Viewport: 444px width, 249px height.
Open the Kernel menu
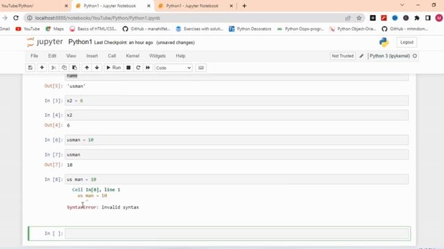coord(133,56)
